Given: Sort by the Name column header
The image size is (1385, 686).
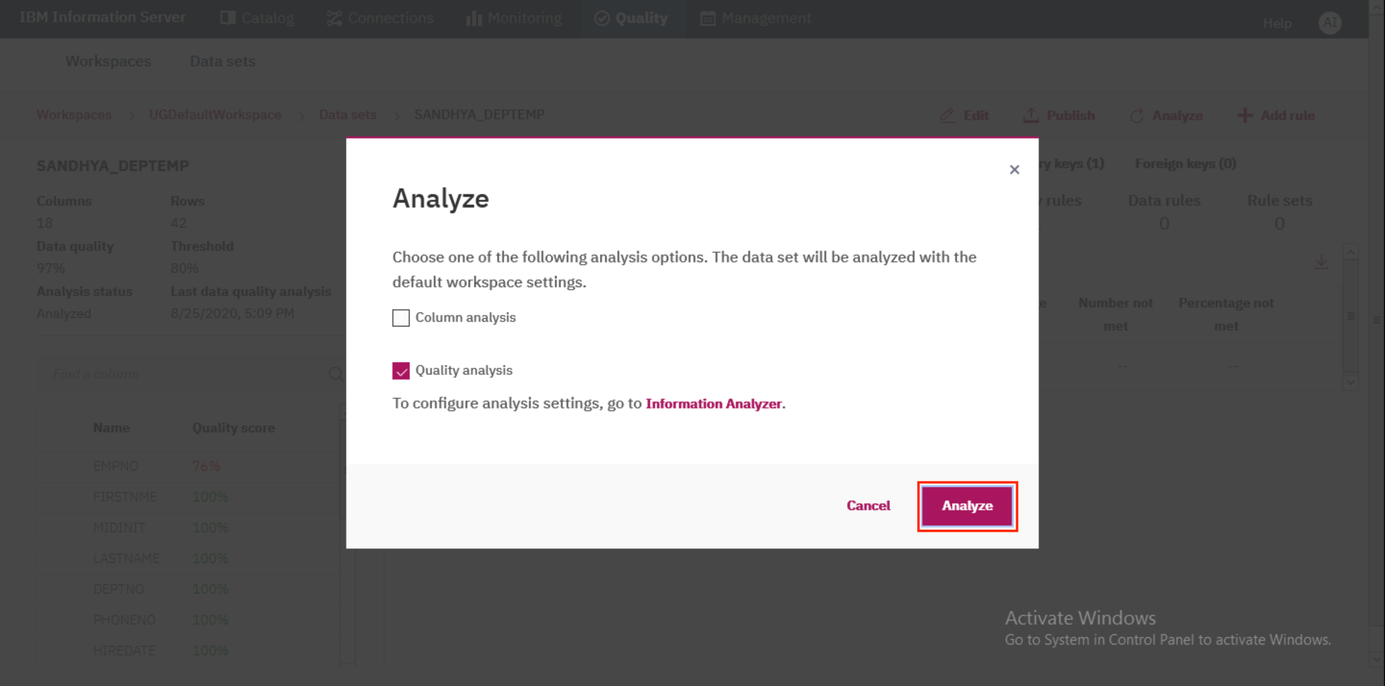Looking at the screenshot, I should click(111, 428).
